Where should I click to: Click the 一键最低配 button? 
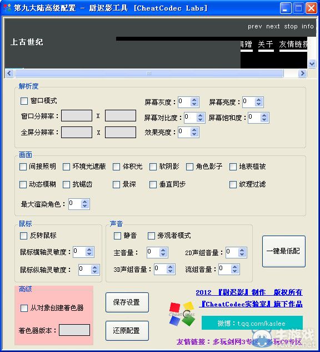(x=284, y=251)
